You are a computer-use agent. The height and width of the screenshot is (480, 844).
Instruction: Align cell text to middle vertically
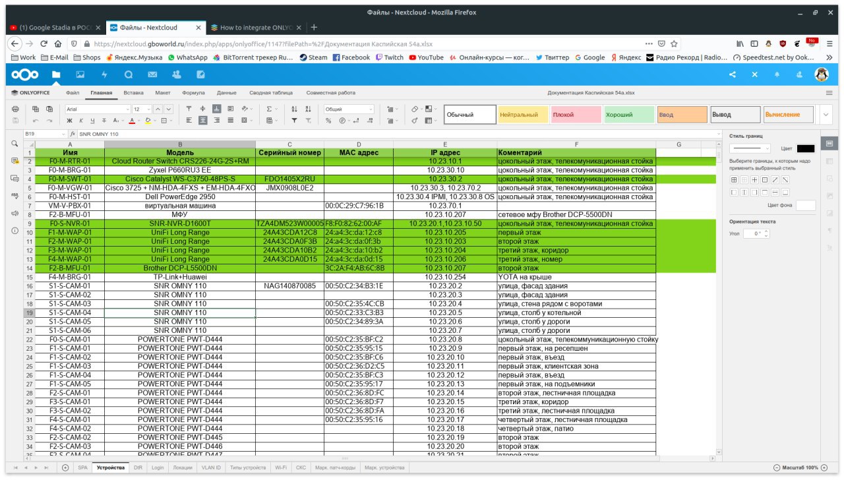202,109
